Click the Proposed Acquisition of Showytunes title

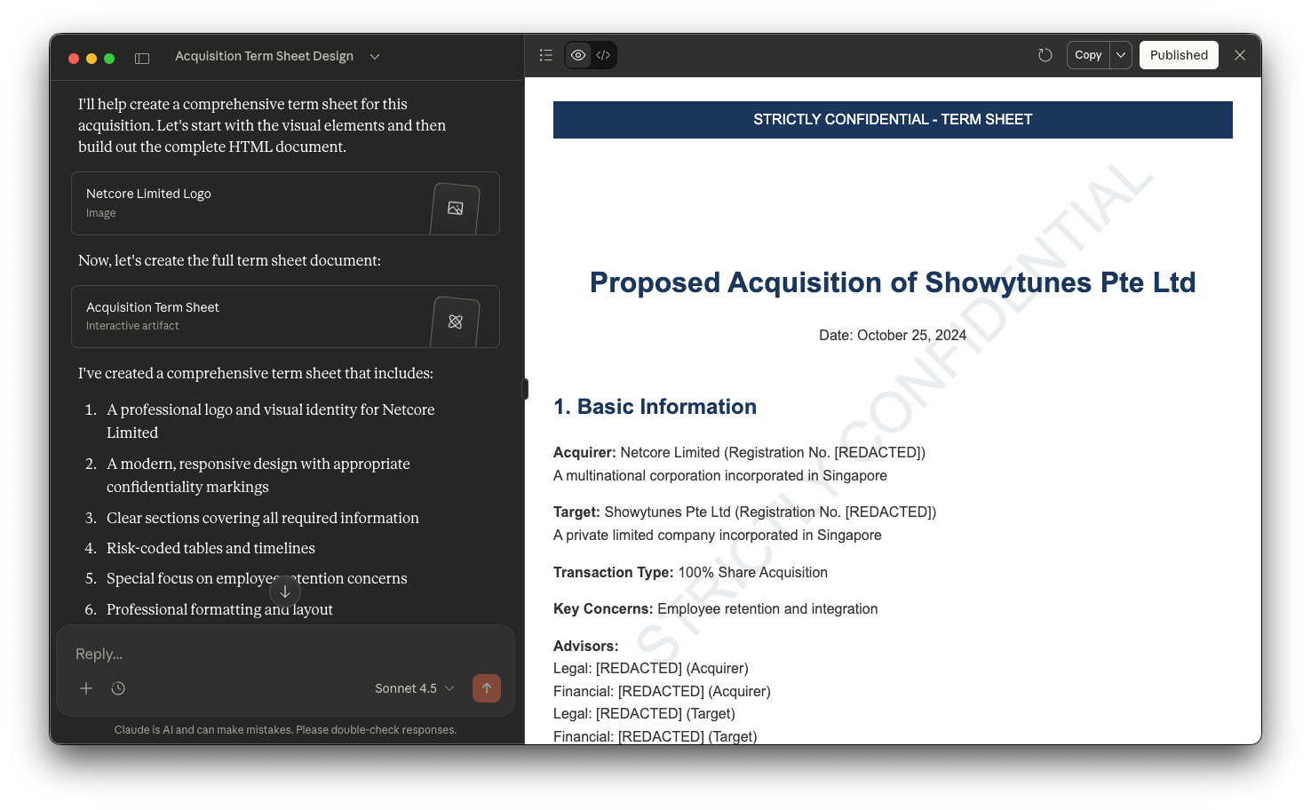(893, 282)
